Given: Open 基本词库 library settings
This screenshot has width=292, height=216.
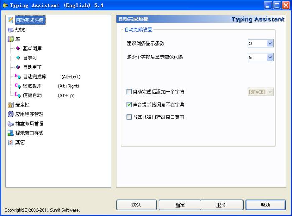Looking at the screenshot, I should pos(32,48).
